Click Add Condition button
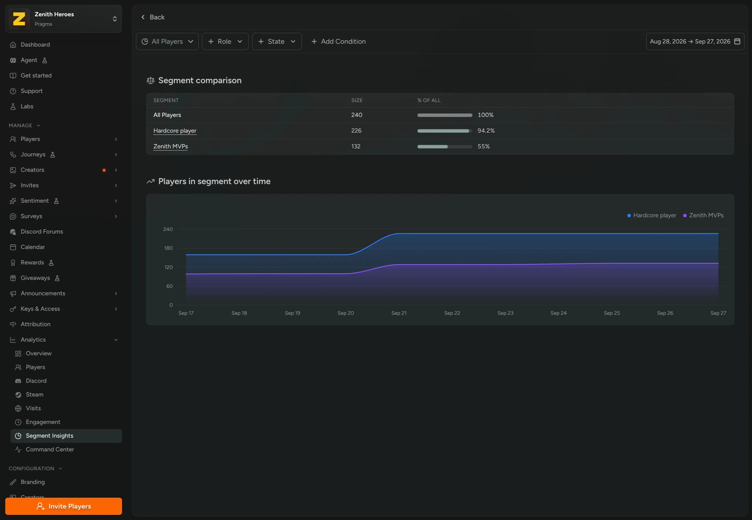Screen dimensions: 752x520 (339, 41)
